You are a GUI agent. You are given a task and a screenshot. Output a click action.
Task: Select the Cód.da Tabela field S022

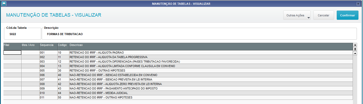23,34
